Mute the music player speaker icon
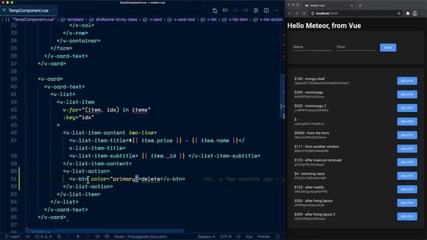Image resolution: width=427 pixels, height=240 pixels. tap(97, 237)
